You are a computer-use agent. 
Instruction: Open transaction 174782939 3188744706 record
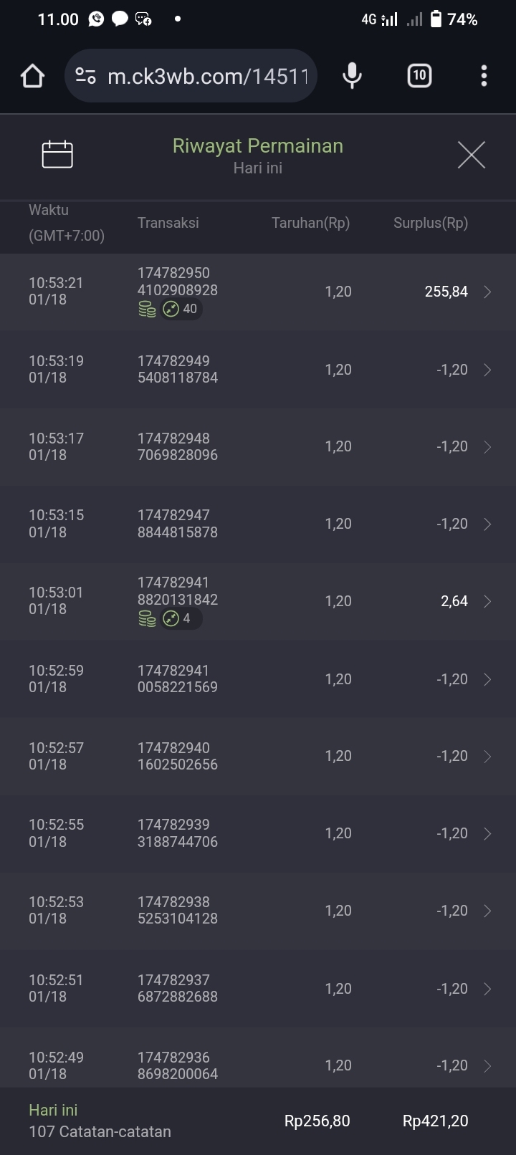point(178,833)
